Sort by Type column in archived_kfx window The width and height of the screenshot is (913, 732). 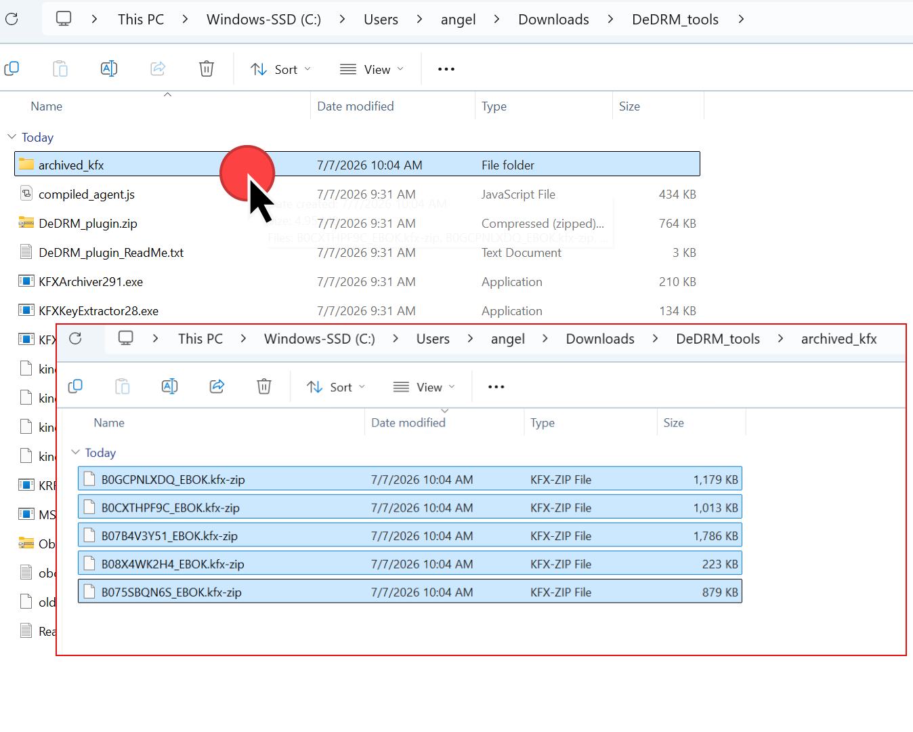(x=543, y=423)
